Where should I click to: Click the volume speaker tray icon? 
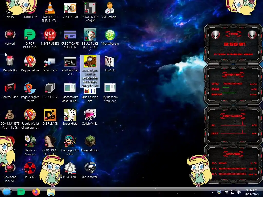point(239,192)
